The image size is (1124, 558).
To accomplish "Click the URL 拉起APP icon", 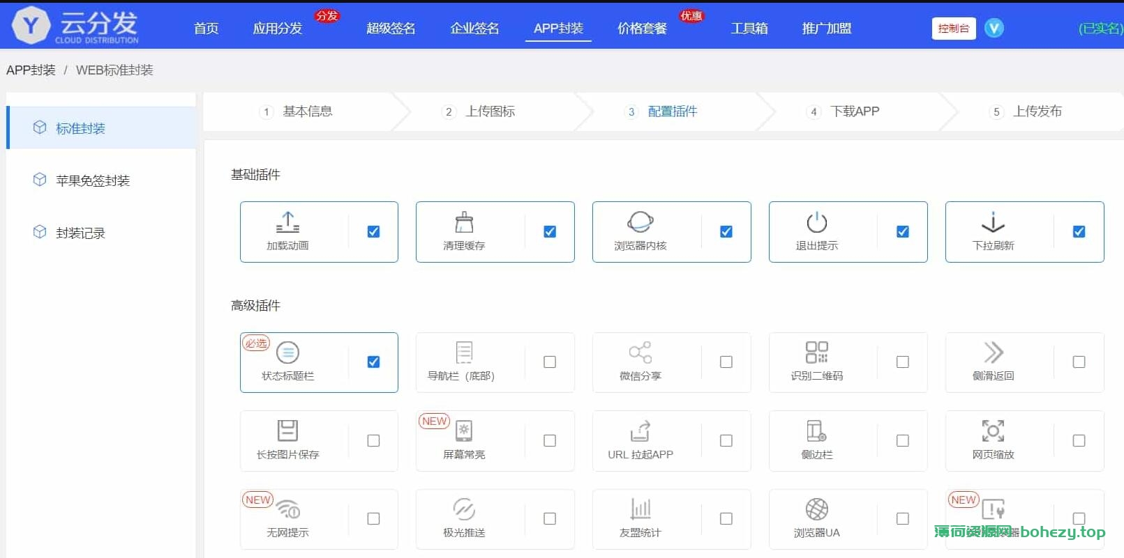I will pos(640,431).
